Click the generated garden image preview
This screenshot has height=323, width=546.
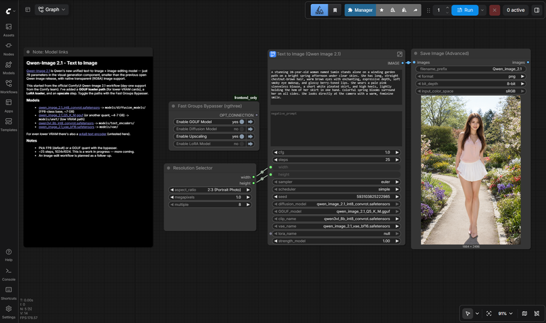coord(471,170)
